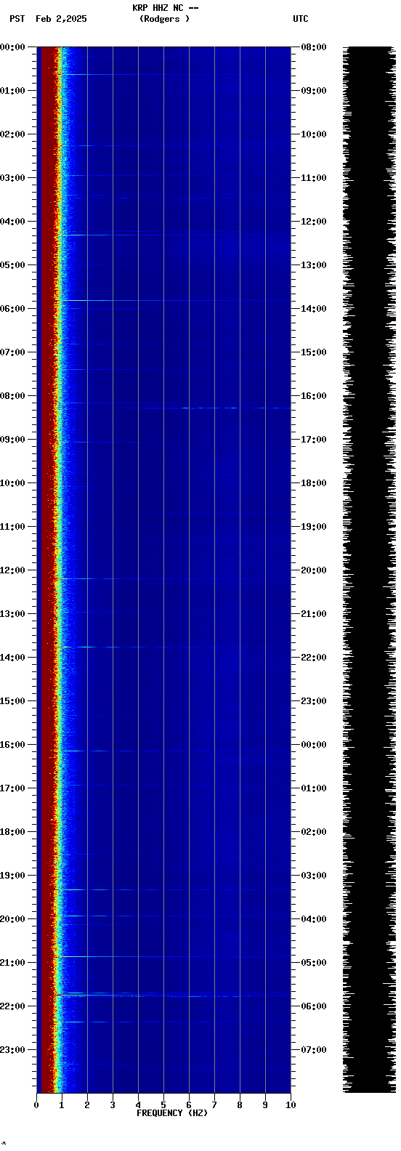The height and width of the screenshot is (1151, 401).
Task: Click the 13:00 label on the PST axis
Action: point(12,614)
